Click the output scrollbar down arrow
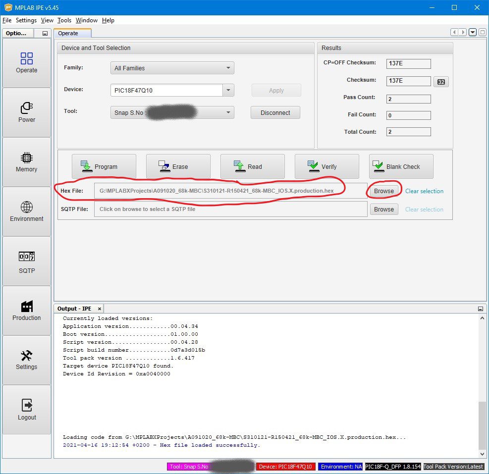The image size is (489, 474). (482, 454)
